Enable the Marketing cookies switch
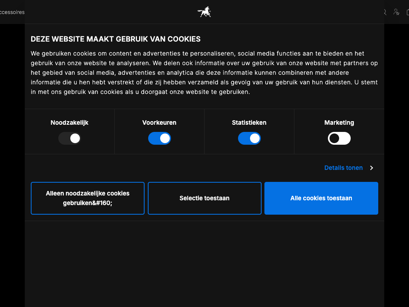This screenshot has width=409, height=307. click(339, 138)
